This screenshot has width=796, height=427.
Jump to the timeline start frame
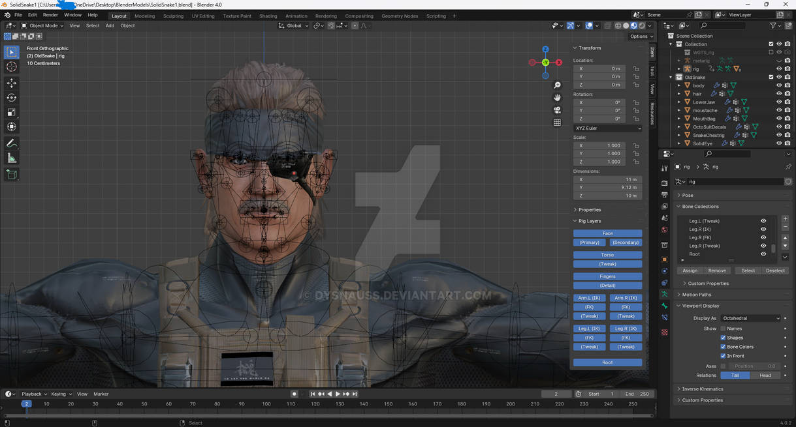[313, 394]
